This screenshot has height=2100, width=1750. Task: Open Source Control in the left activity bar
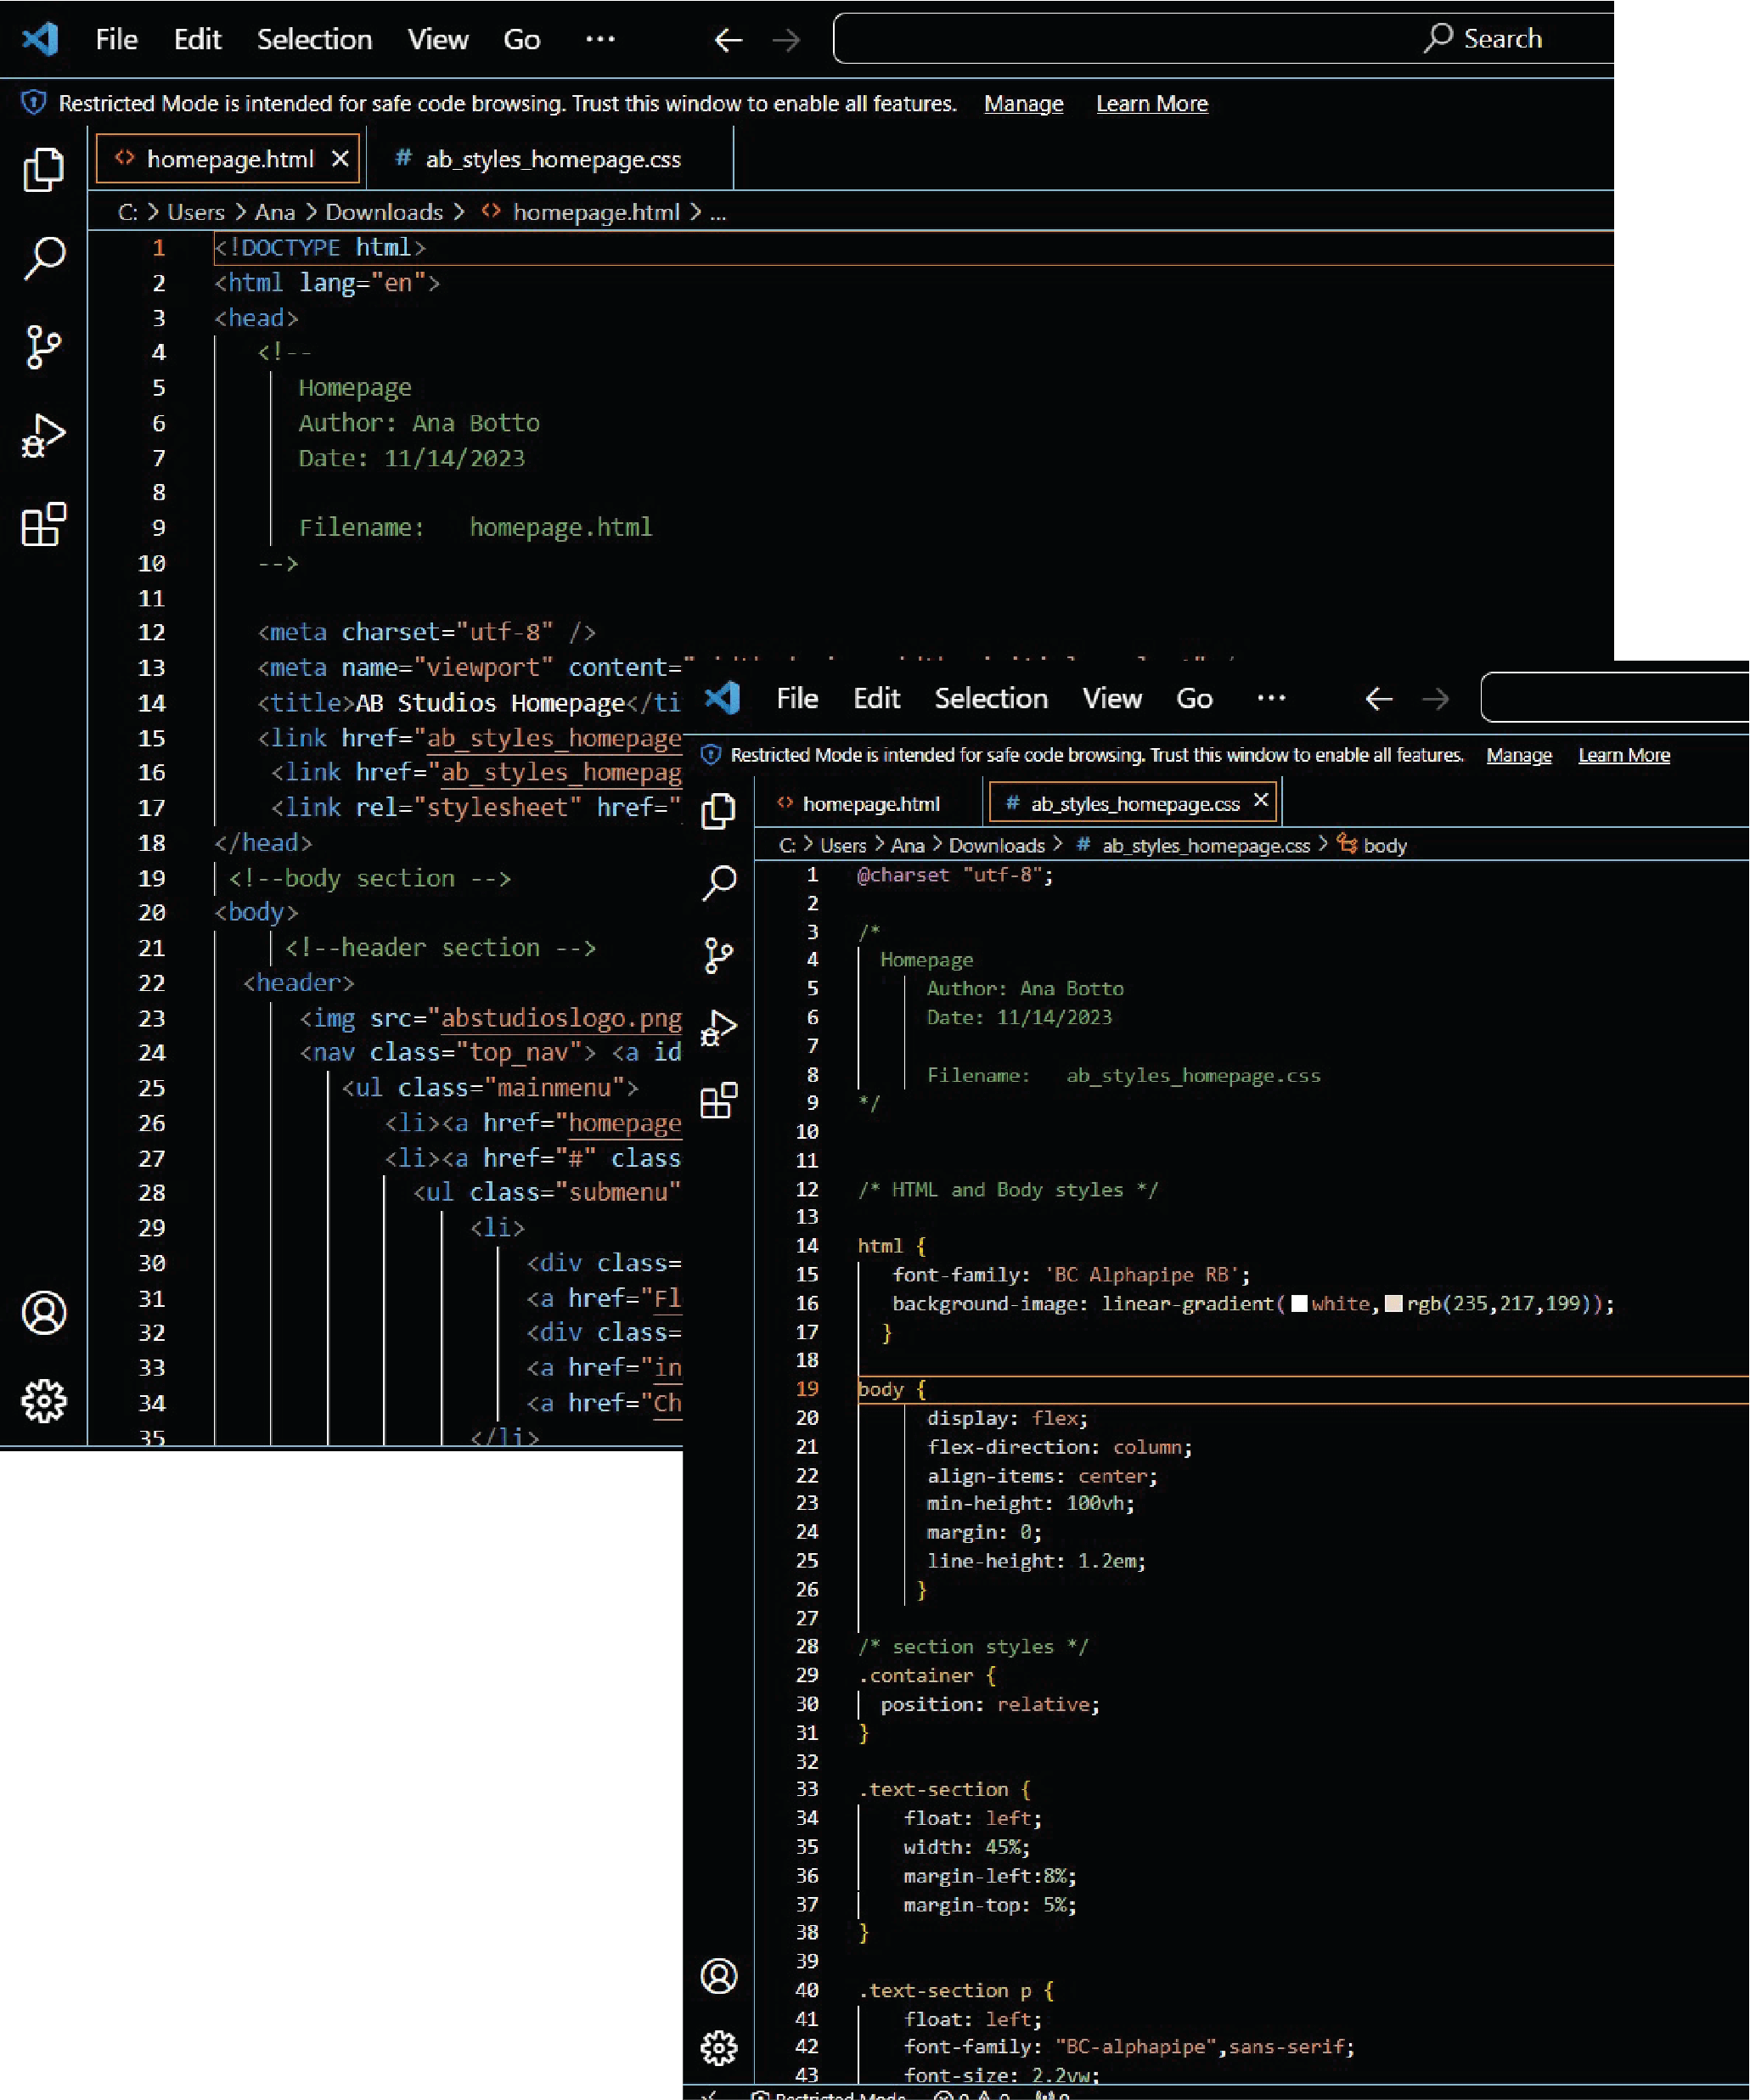pyautogui.click(x=43, y=347)
